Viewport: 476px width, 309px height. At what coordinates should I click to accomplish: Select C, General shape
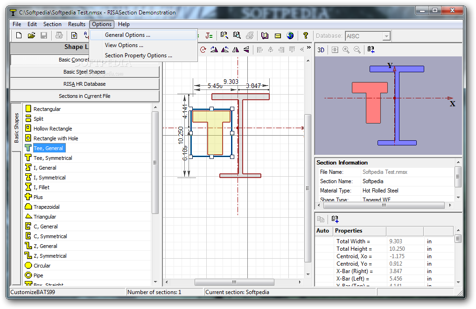[x=45, y=227]
